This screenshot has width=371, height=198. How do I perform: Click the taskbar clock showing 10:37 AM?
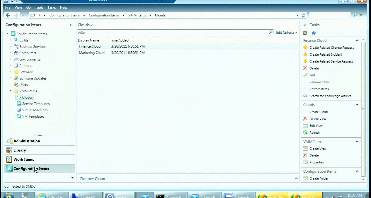(x=355, y=195)
